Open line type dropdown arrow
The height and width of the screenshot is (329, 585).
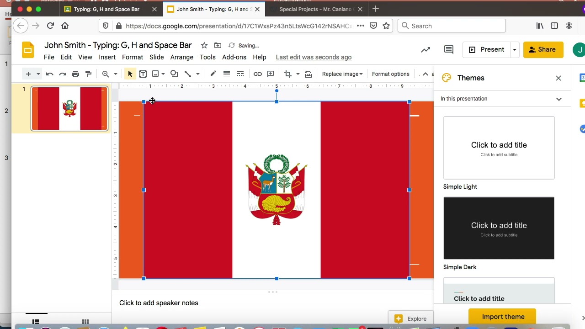[198, 74]
